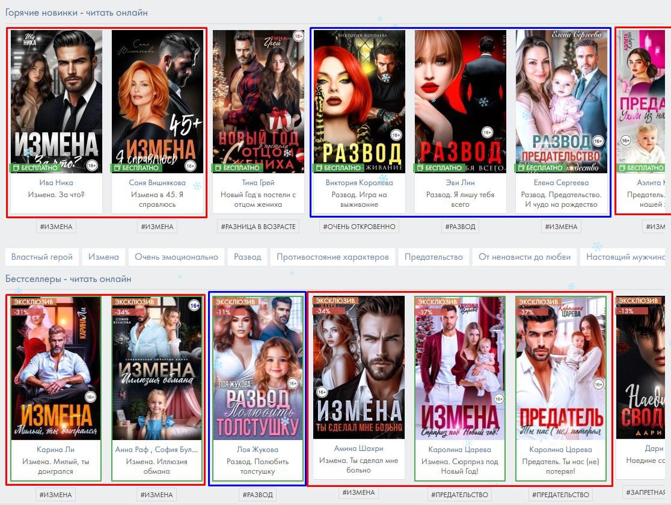This screenshot has height=505, width=671.
Task: Select #ПРЕДАТЕЛЬСТВО under 'Сюрприз под Новый Год'
Action: [x=459, y=495]
